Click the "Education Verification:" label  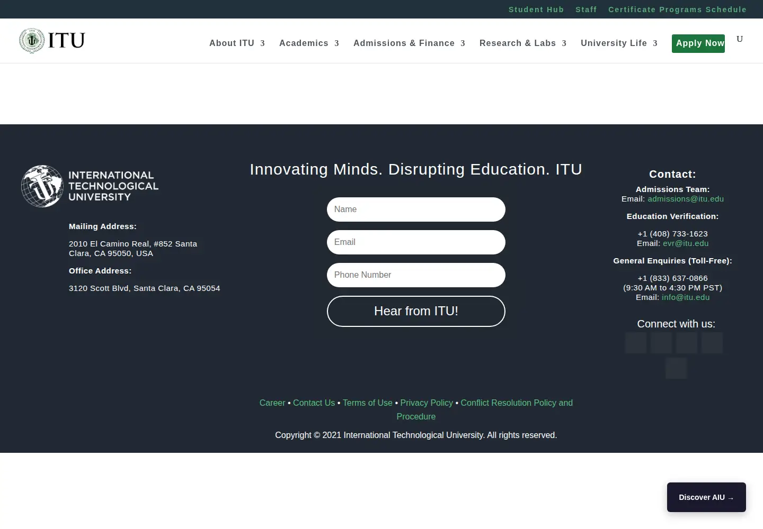(x=672, y=216)
